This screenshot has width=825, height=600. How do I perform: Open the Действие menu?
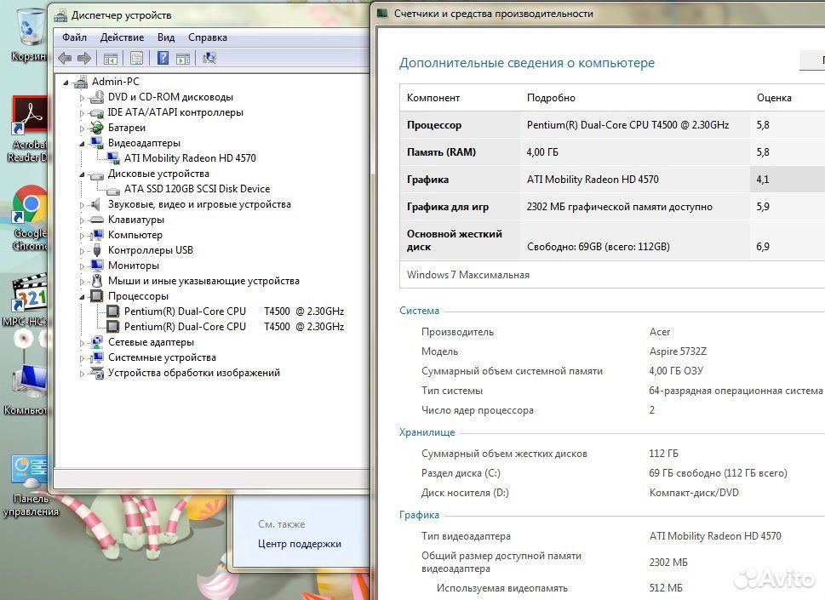coord(122,37)
